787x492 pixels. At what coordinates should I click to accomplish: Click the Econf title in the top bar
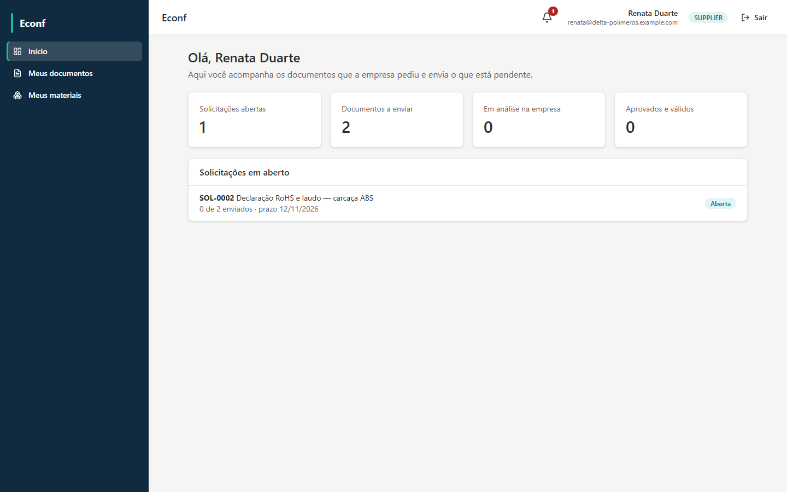(174, 17)
